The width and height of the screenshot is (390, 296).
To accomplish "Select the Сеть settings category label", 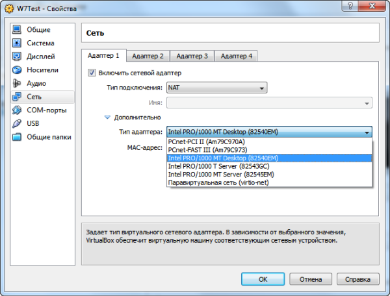I will pyautogui.click(x=34, y=97).
